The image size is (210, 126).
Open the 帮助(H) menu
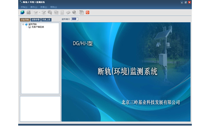click(54, 7)
